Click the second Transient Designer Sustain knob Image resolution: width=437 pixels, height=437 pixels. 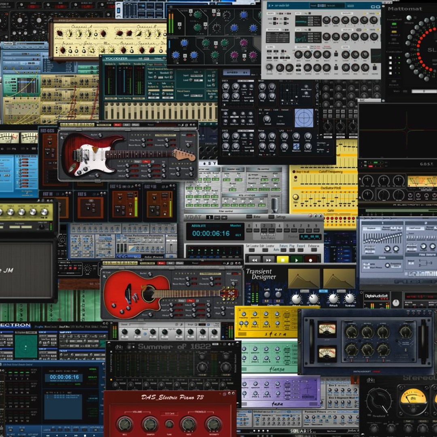coord(350,298)
